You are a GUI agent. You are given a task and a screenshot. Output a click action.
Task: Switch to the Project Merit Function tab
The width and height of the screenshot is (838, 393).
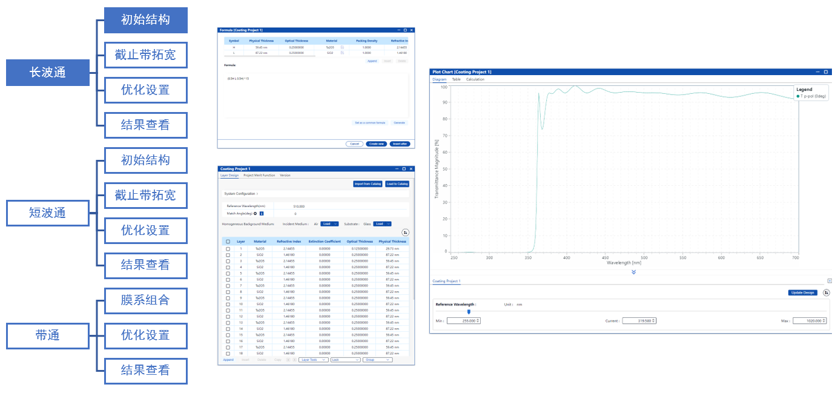(259, 175)
